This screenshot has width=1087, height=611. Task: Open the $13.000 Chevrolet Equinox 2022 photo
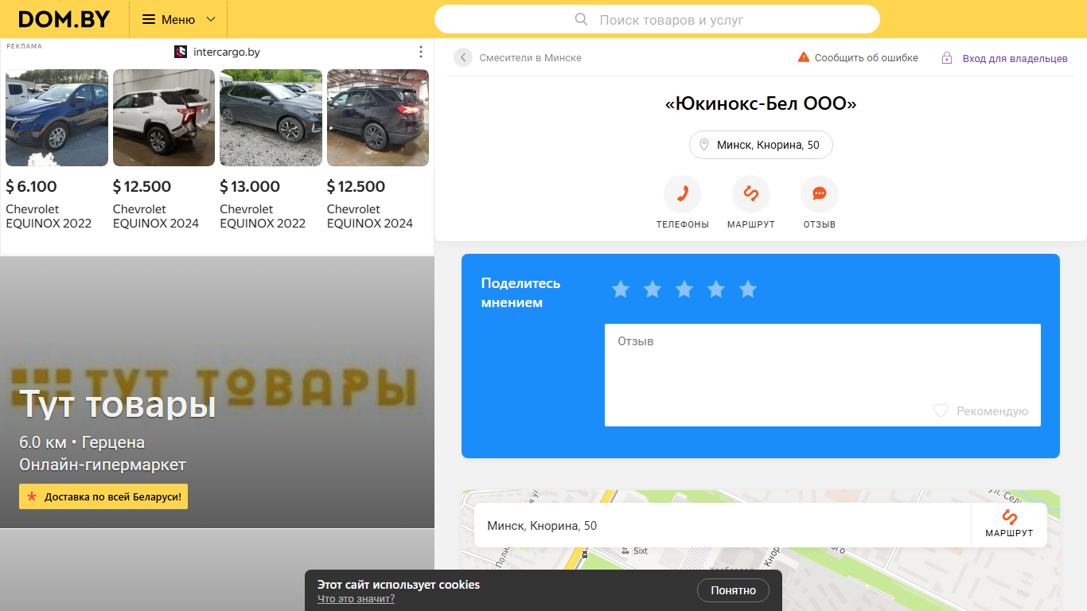click(x=271, y=118)
